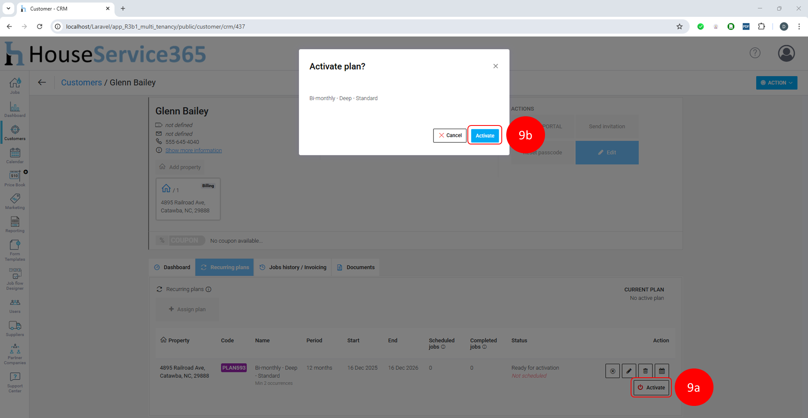Click the Show more information link
Screen dimensions: 808x418
pos(193,150)
